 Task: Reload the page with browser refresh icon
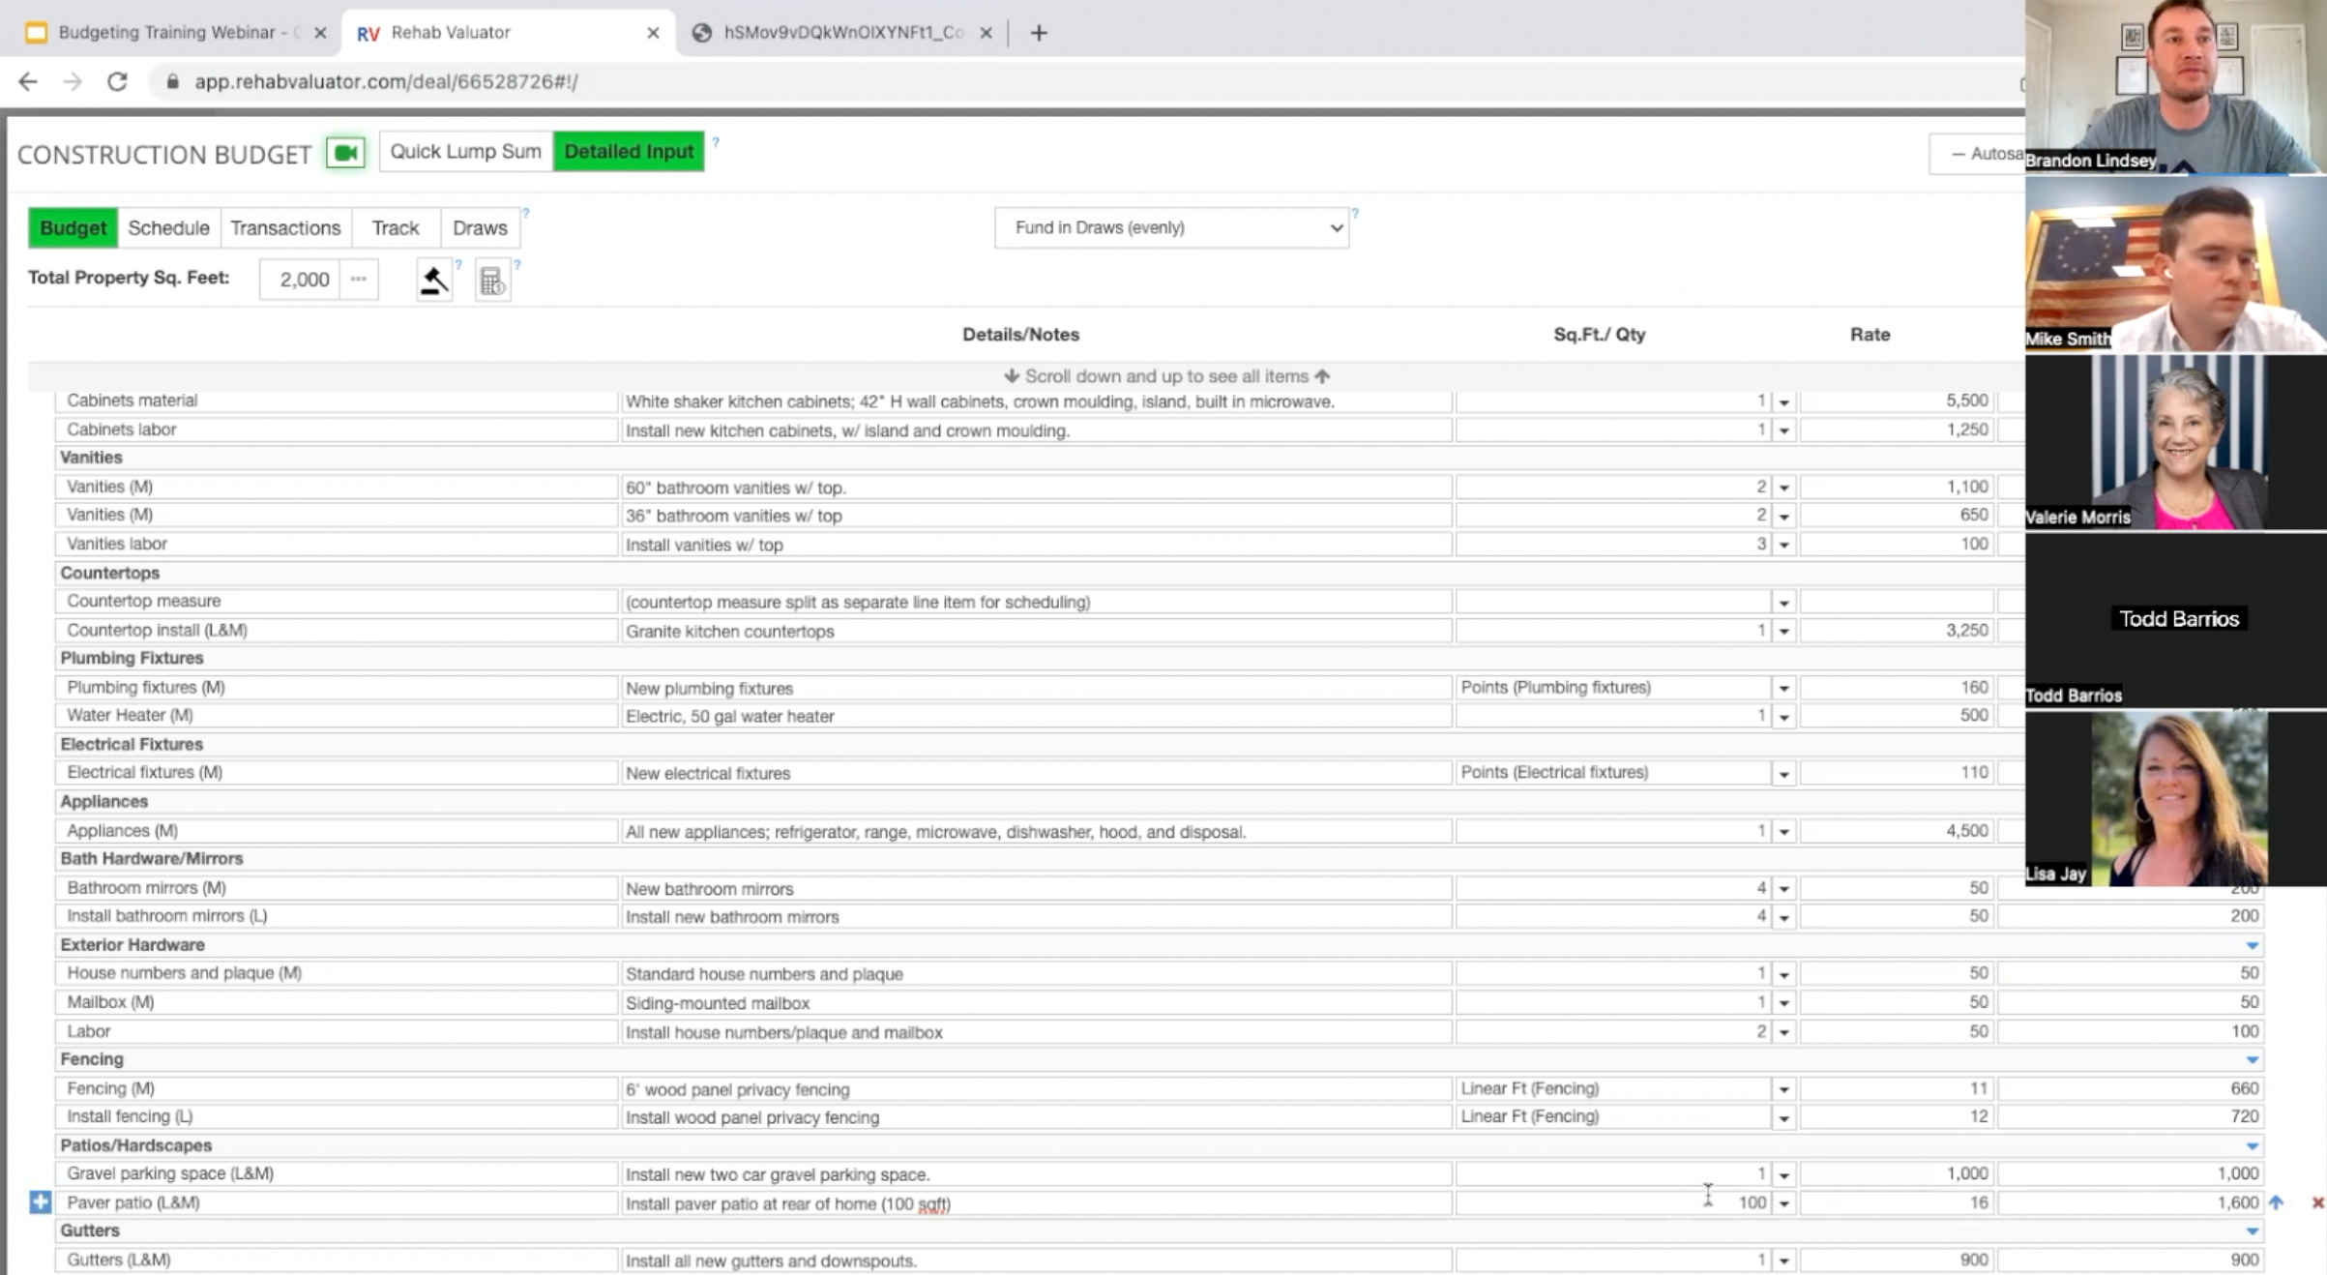(x=117, y=81)
